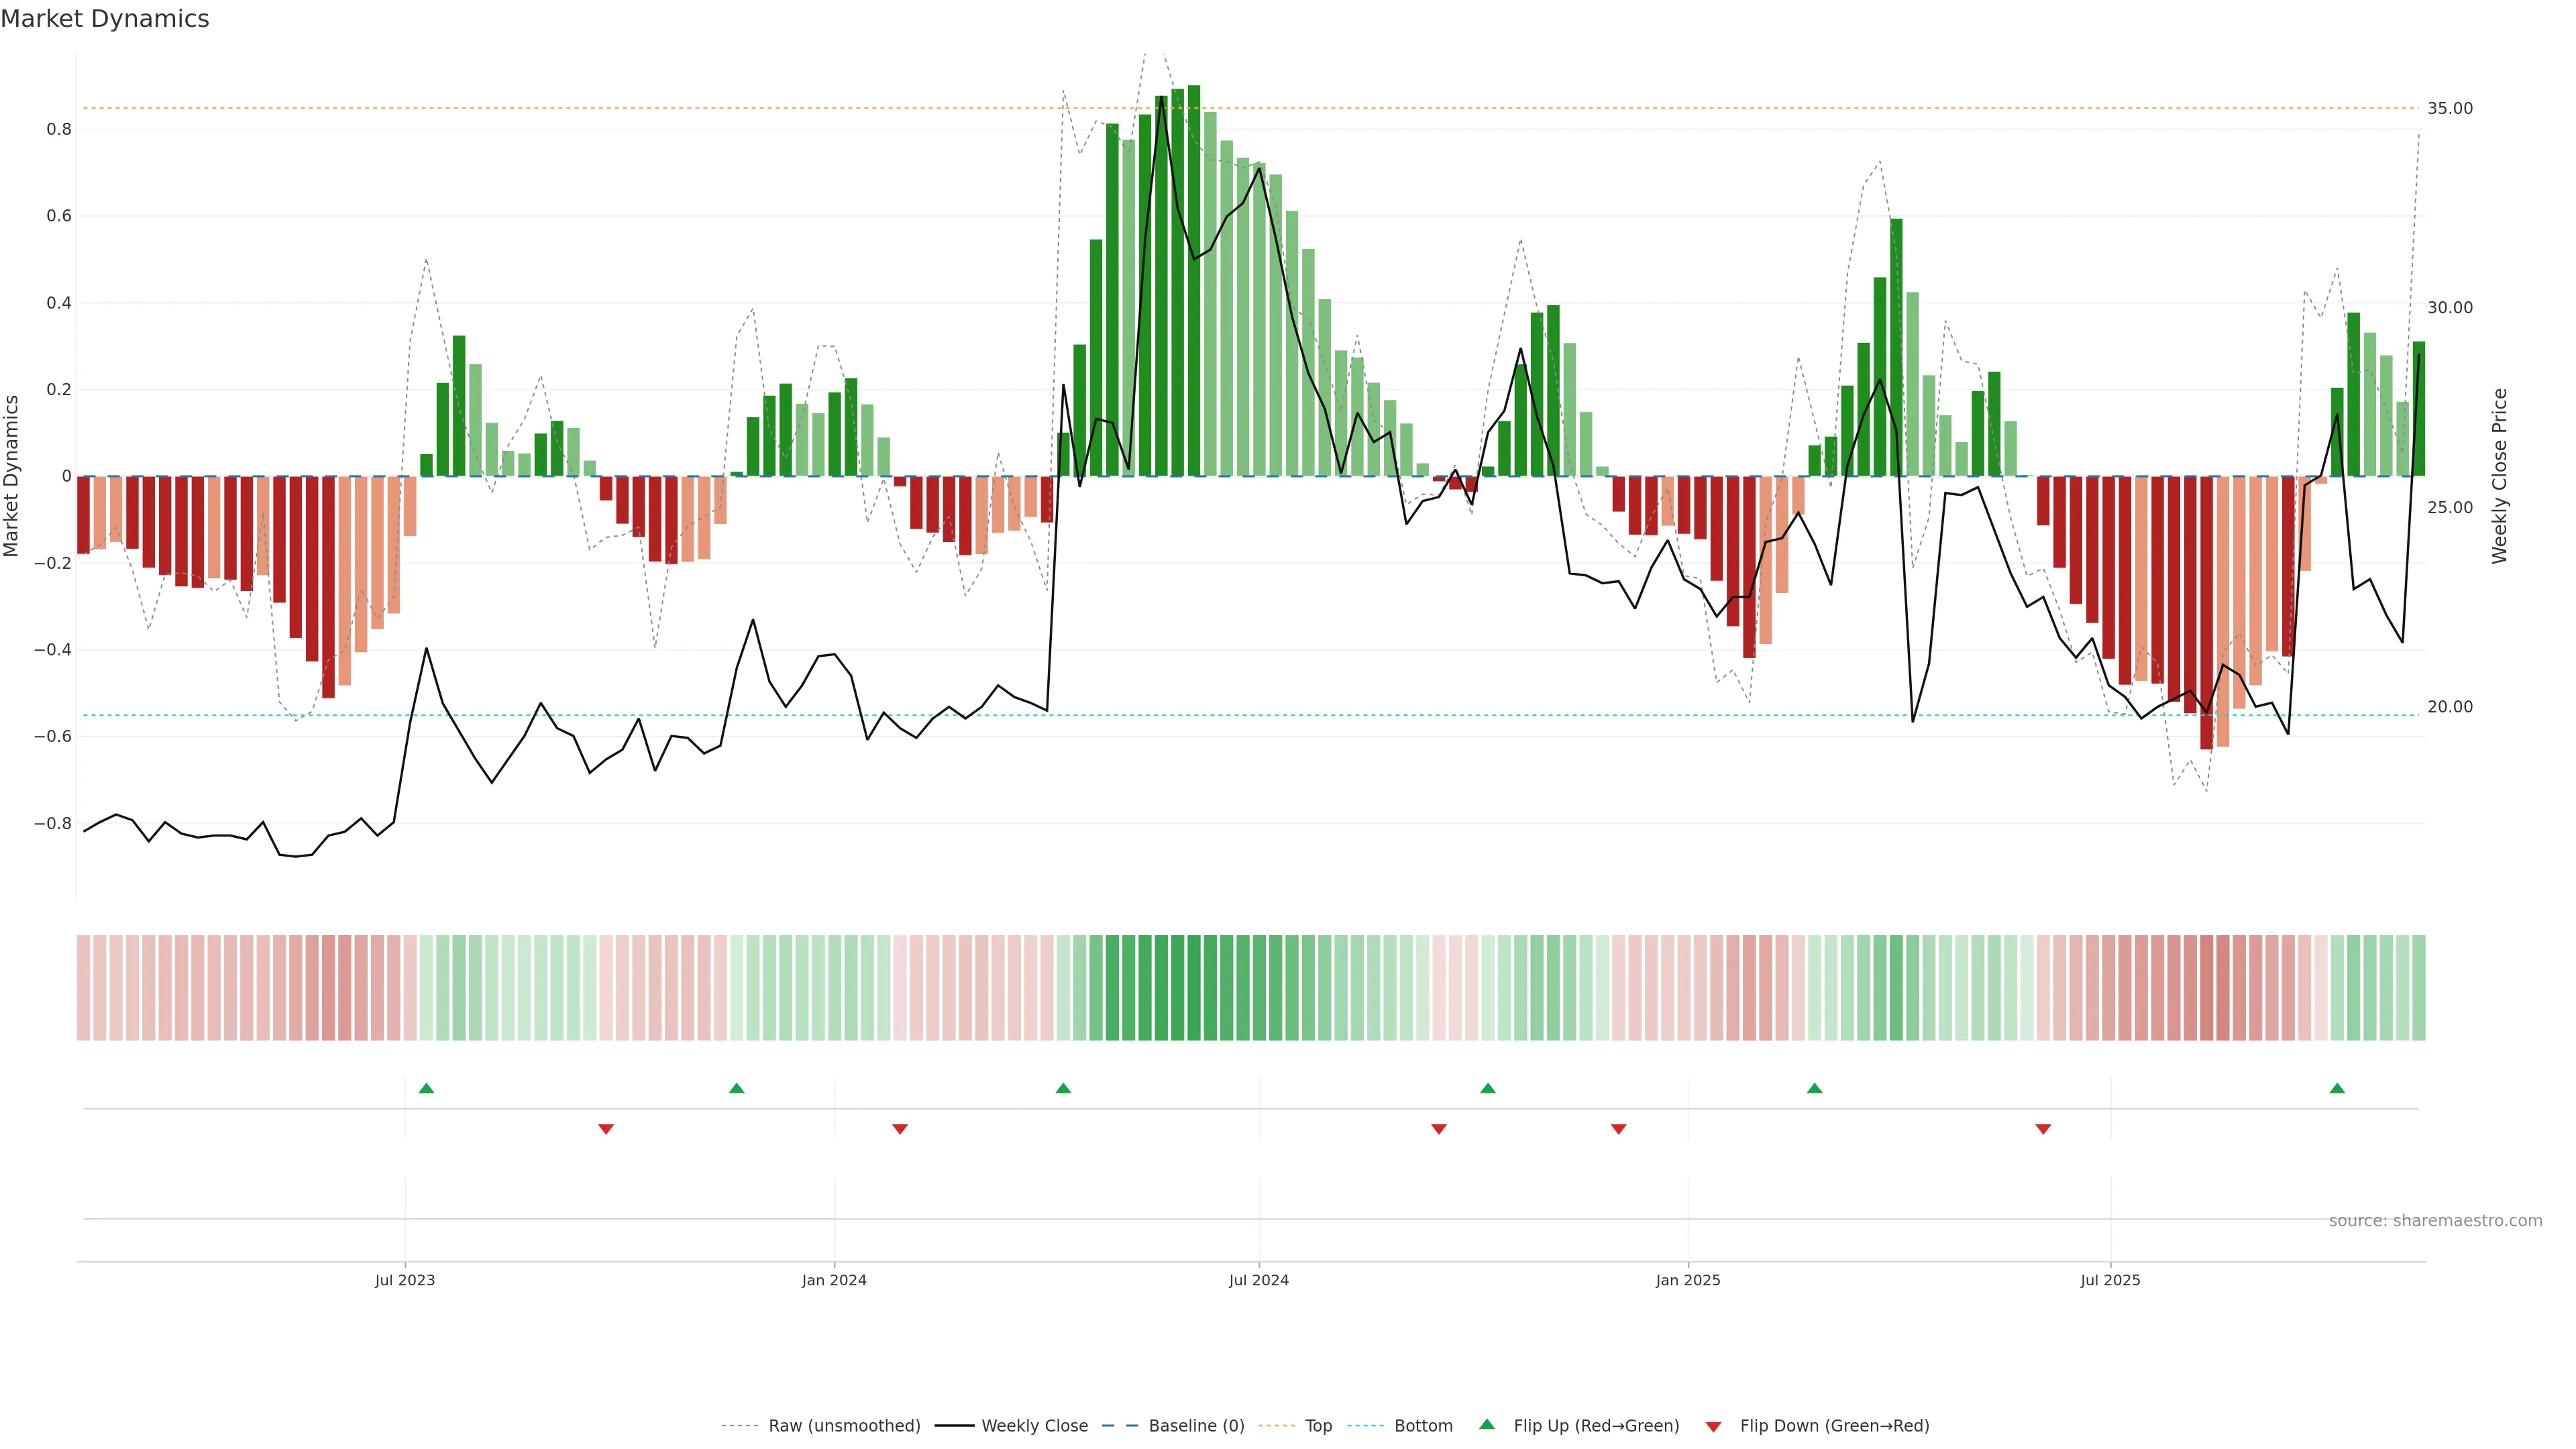Screen dimensions: 2576x1449
Task: Click the Market Dynamics chart title
Action: [105, 19]
